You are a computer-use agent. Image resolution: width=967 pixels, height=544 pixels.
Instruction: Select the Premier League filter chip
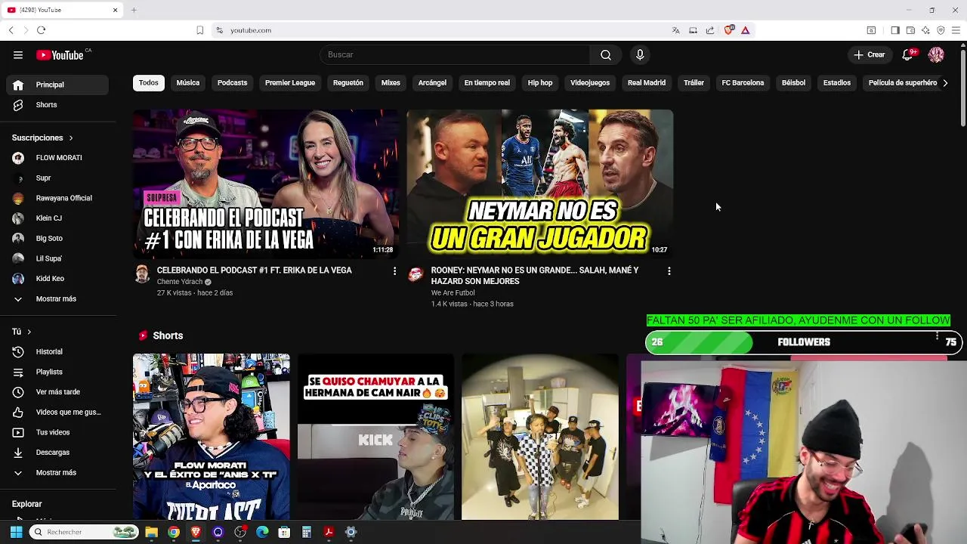tap(290, 82)
